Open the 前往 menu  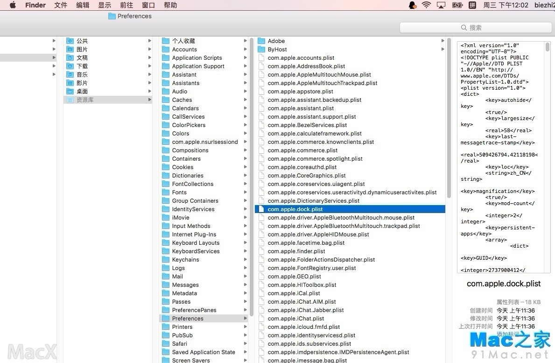click(x=126, y=5)
